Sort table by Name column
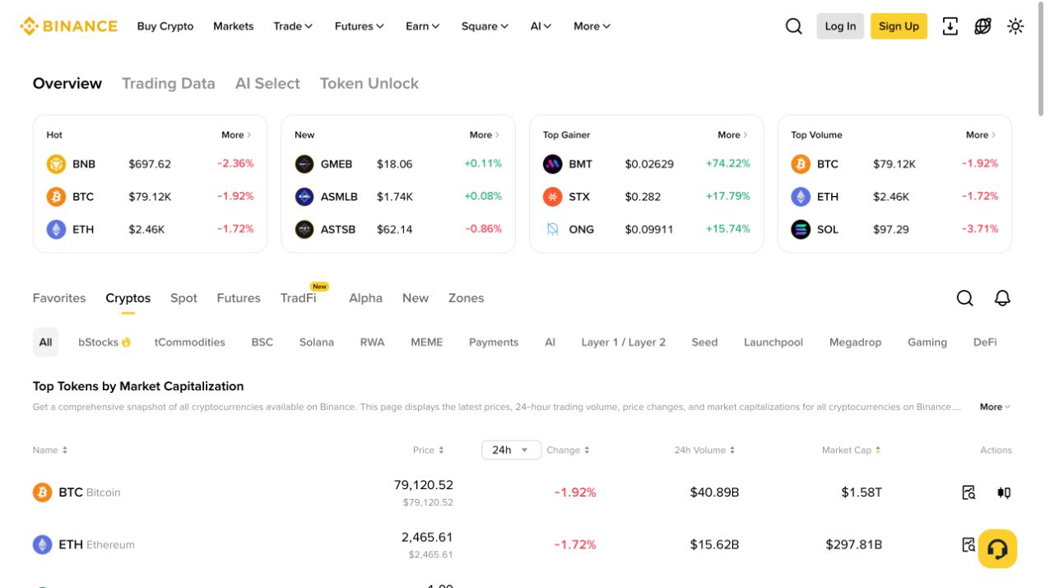Screen dimensions: 1045x588 [50, 450]
